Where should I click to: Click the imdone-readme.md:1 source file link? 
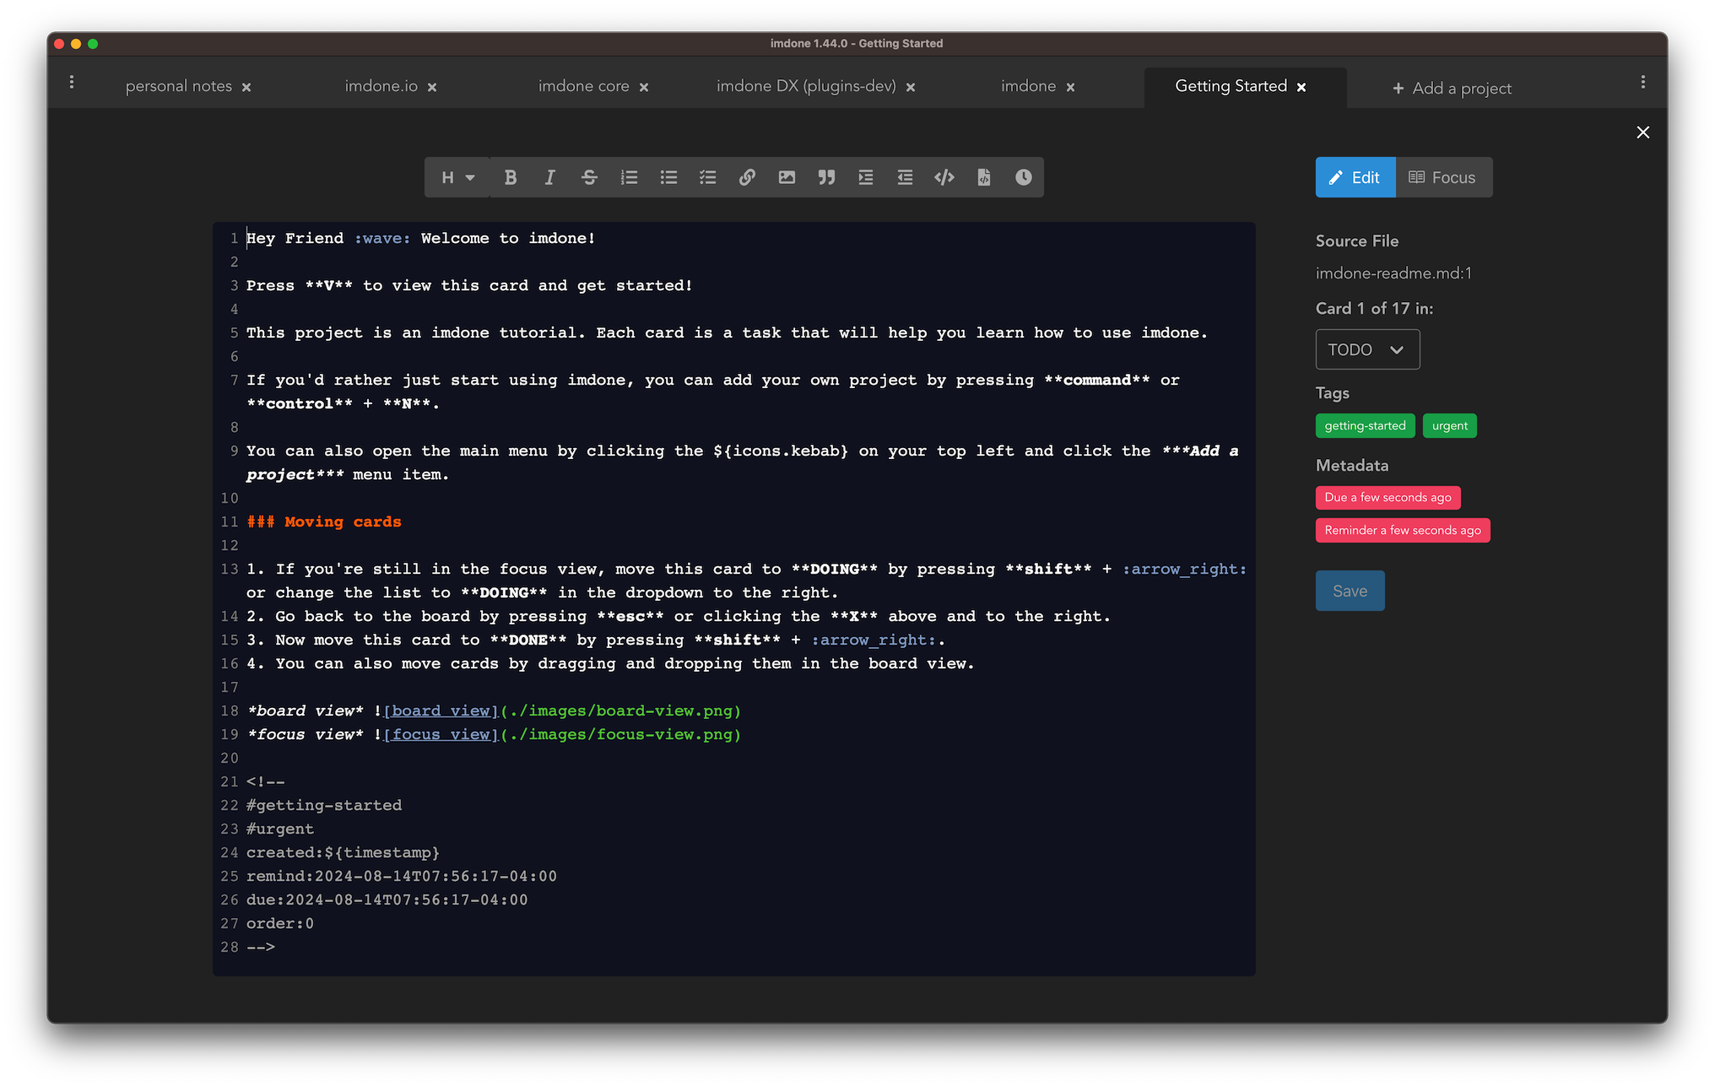[x=1393, y=273]
